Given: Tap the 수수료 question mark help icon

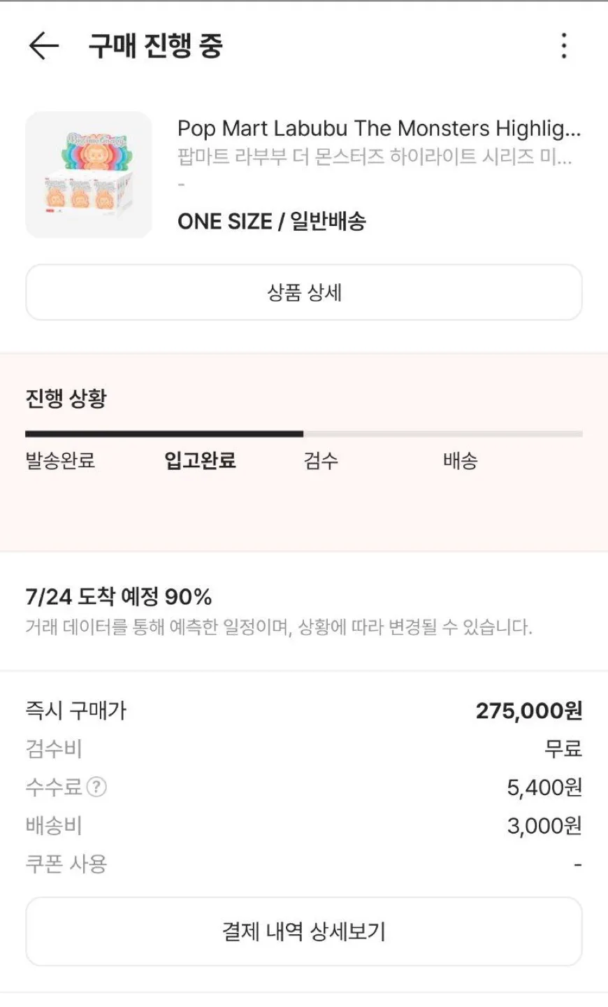Looking at the screenshot, I should coord(96,787).
